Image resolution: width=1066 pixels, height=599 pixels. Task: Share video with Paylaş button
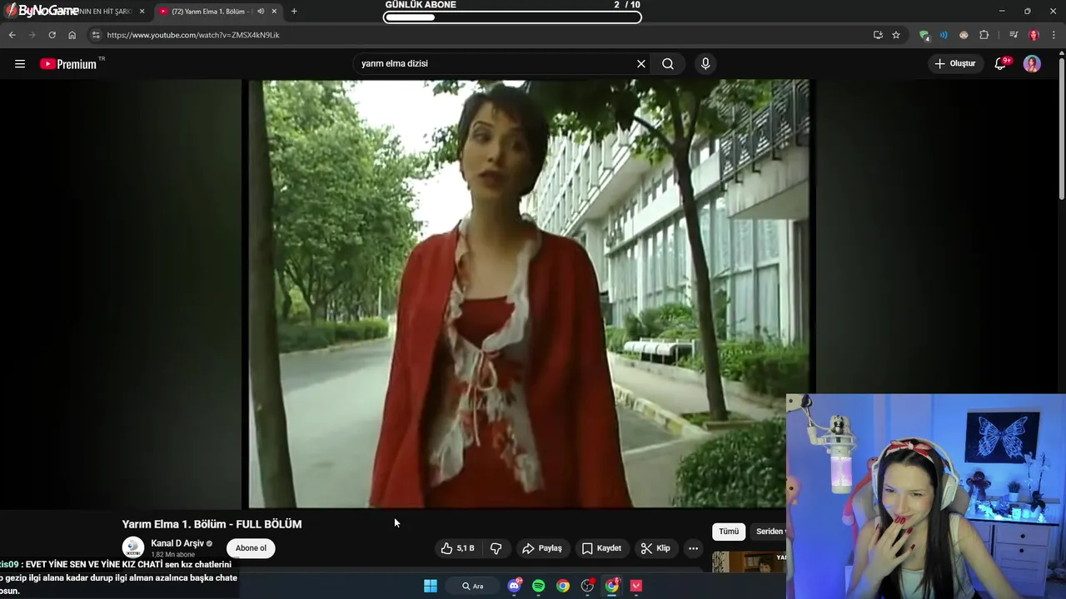pyautogui.click(x=541, y=548)
